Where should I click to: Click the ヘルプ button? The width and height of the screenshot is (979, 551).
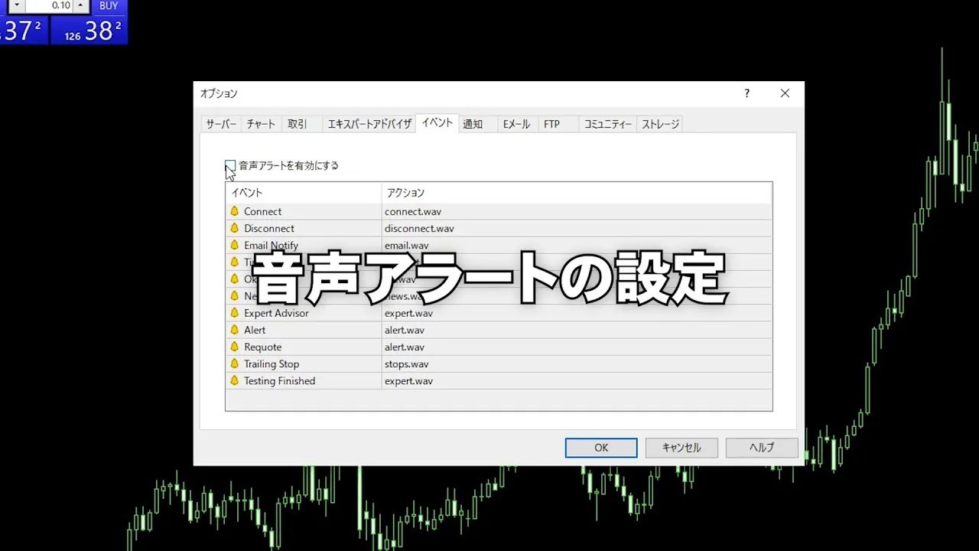[762, 448]
